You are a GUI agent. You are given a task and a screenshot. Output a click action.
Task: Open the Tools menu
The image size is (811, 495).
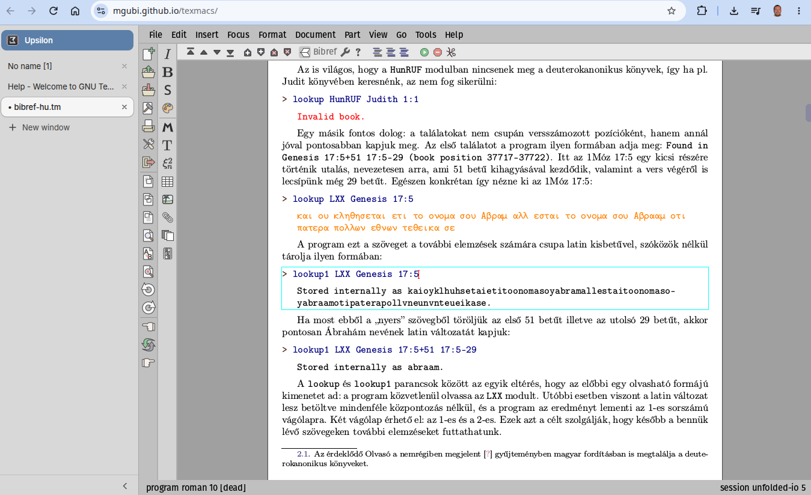pyautogui.click(x=426, y=35)
